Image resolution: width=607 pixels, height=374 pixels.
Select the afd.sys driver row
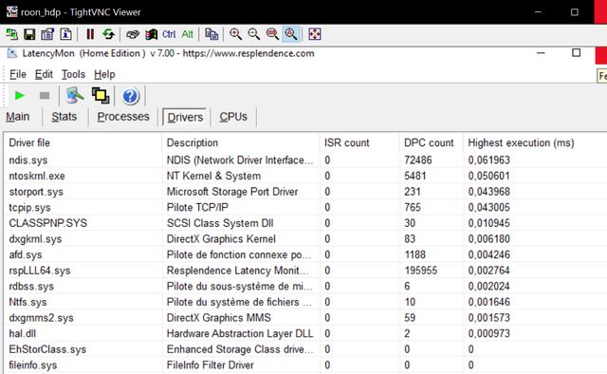tap(305, 254)
